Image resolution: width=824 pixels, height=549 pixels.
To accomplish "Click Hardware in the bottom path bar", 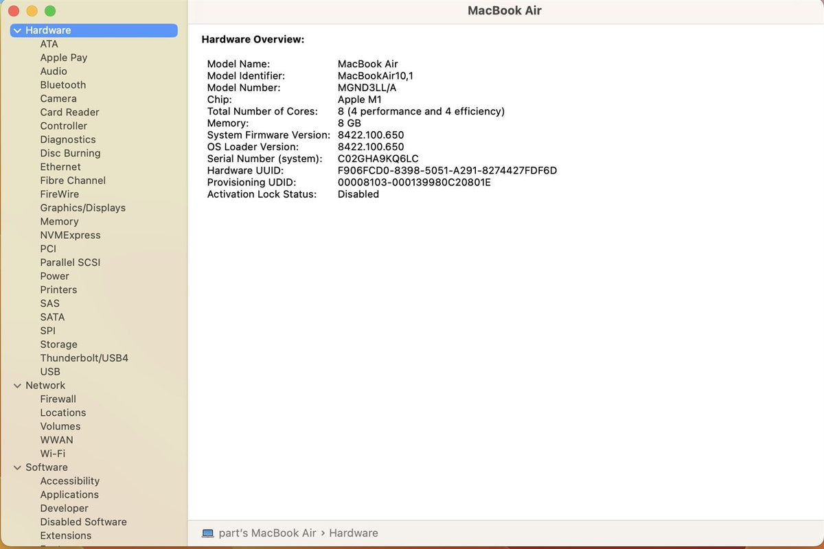I will tap(354, 533).
